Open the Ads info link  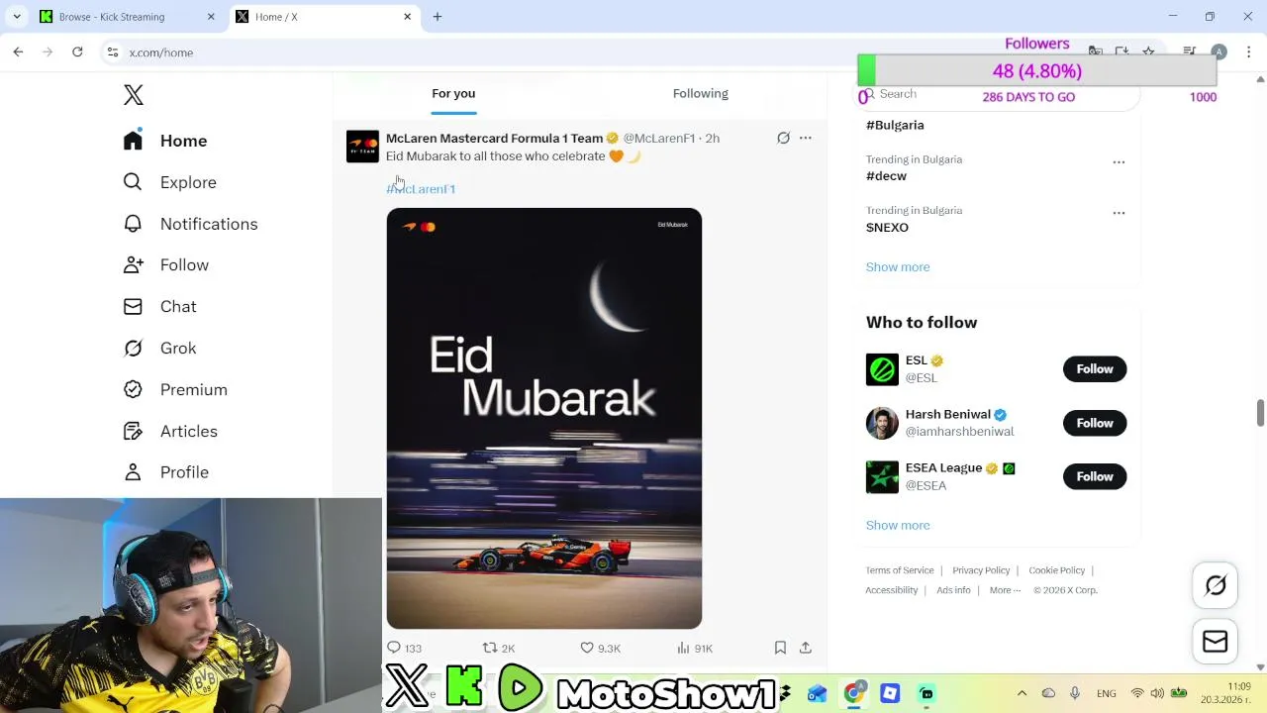point(953,590)
